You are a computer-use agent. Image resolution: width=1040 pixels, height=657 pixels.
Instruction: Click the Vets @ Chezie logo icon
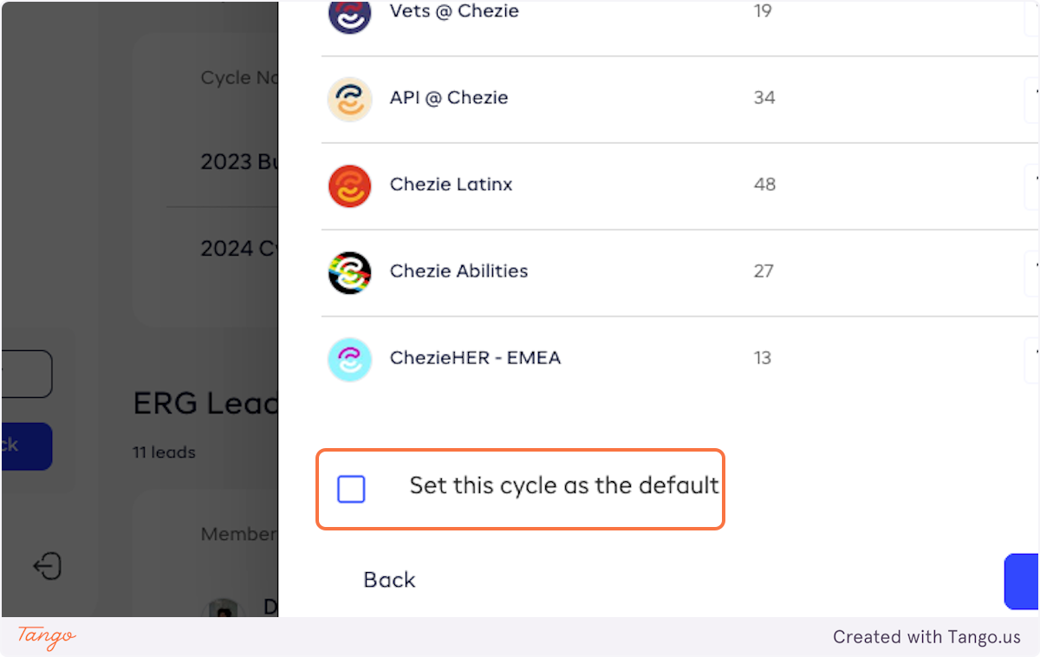(350, 13)
